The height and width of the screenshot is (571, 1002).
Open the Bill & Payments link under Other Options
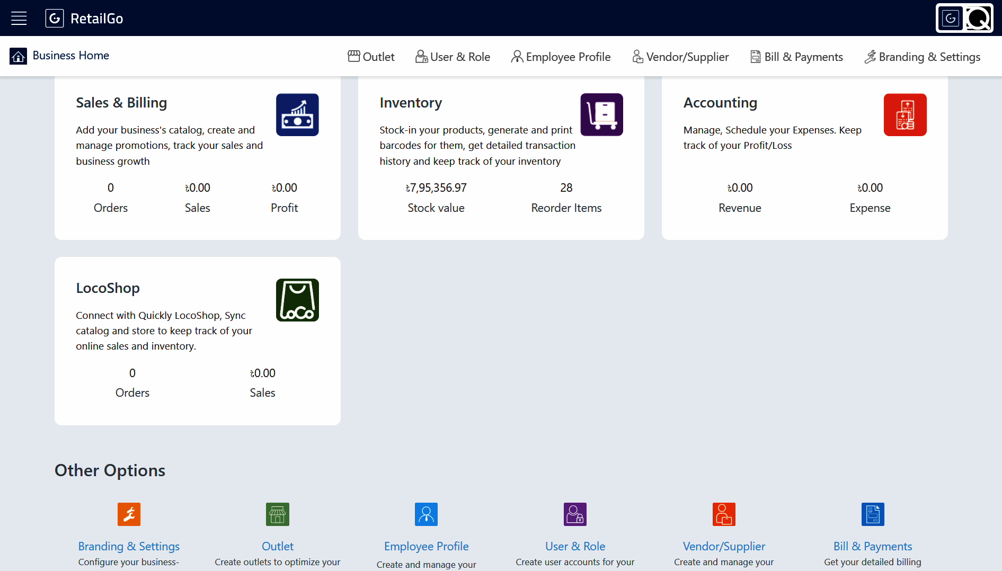point(873,546)
